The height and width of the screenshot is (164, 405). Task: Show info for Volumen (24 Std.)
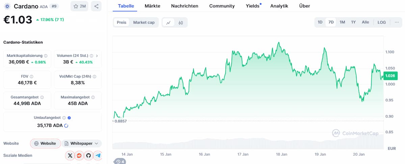pyautogui.click(x=91, y=56)
